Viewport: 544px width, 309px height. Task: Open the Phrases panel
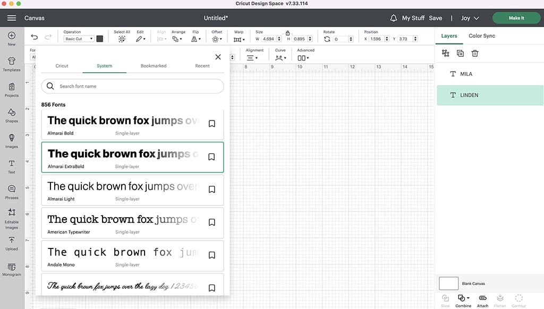pos(12,192)
